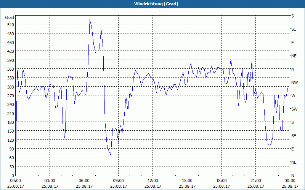This screenshot has width=305, height=190.
Task: Click the 420 left axis label
Action: (11, 51)
